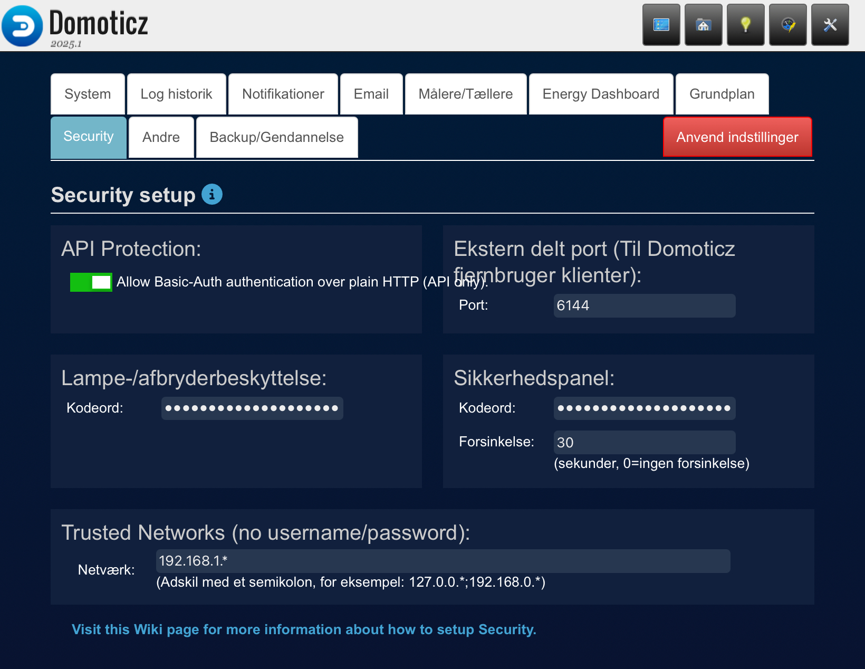Focus the Sikkerhedspanel Kodeord password field
The image size is (865, 669).
coord(644,408)
